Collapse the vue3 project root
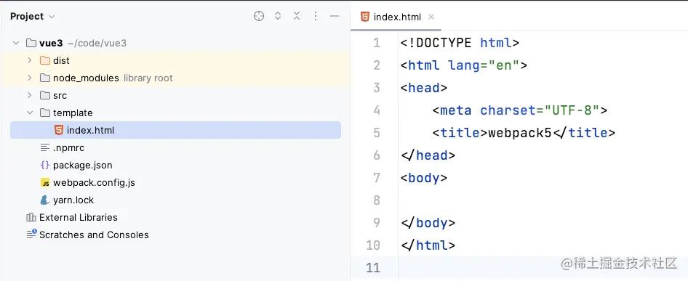The image size is (688, 281). click(16, 43)
